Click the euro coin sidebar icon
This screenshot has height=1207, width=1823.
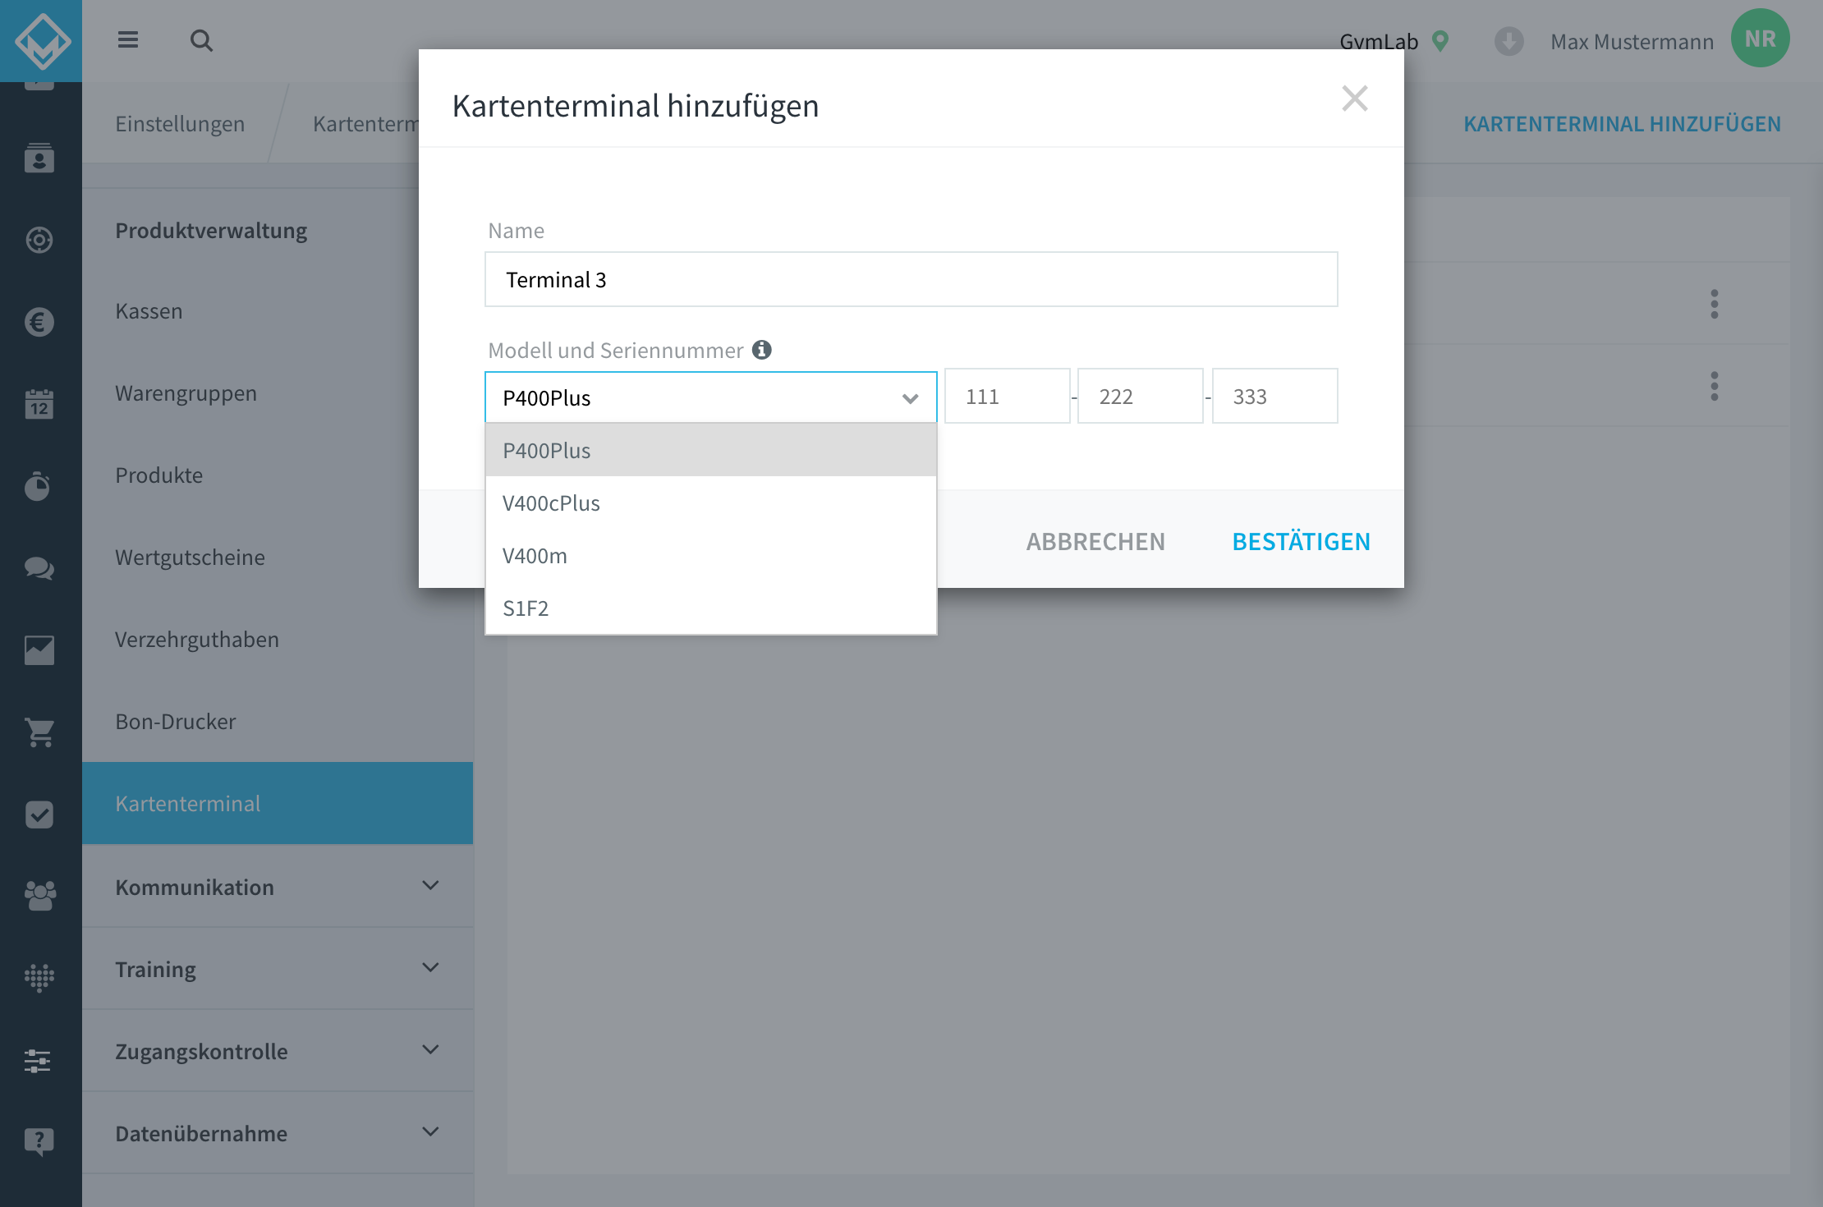(x=39, y=322)
